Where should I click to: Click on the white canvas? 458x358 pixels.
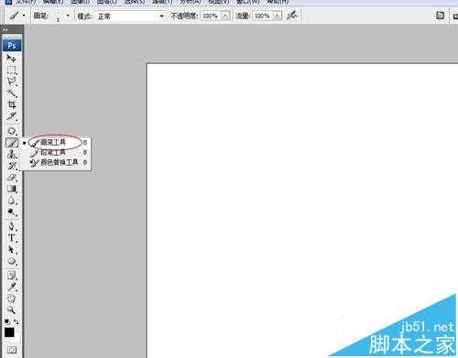click(302, 211)
